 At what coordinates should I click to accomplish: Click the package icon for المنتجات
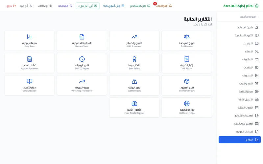coord(257,68)
